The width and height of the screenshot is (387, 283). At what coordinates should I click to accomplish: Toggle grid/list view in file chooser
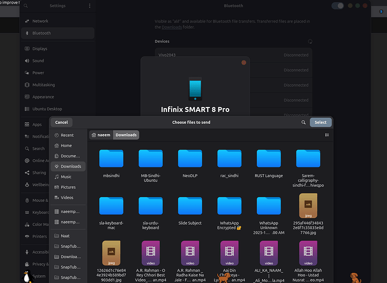click(327, 135)
